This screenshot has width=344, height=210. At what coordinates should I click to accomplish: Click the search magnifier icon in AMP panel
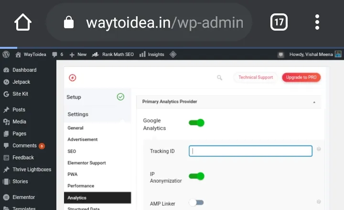click(x=219, y=77)
